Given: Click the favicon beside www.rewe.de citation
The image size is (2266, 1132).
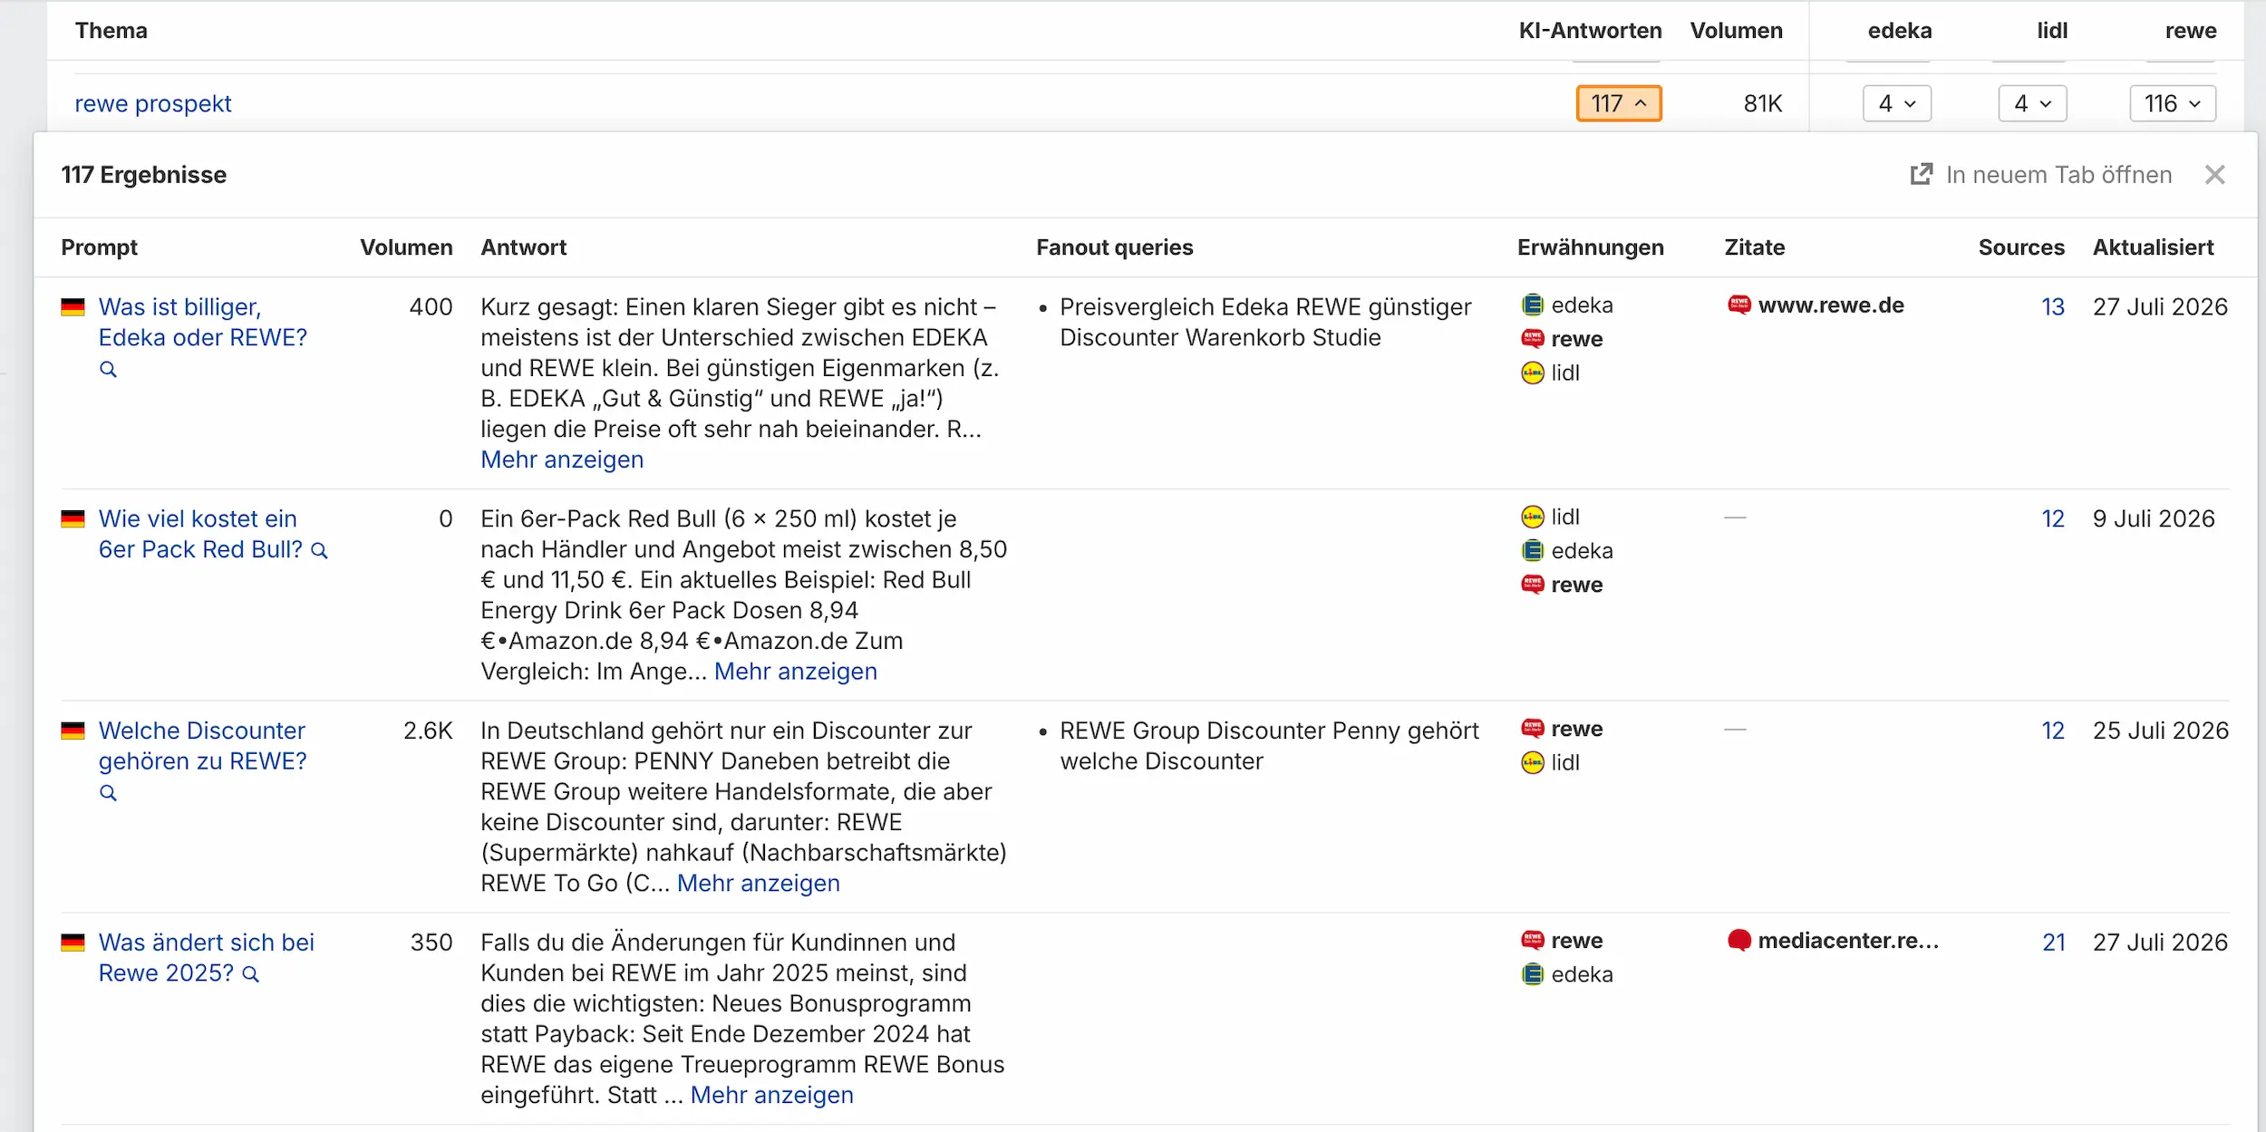Looking at the screenshot, I should [x=1738, y=305].
